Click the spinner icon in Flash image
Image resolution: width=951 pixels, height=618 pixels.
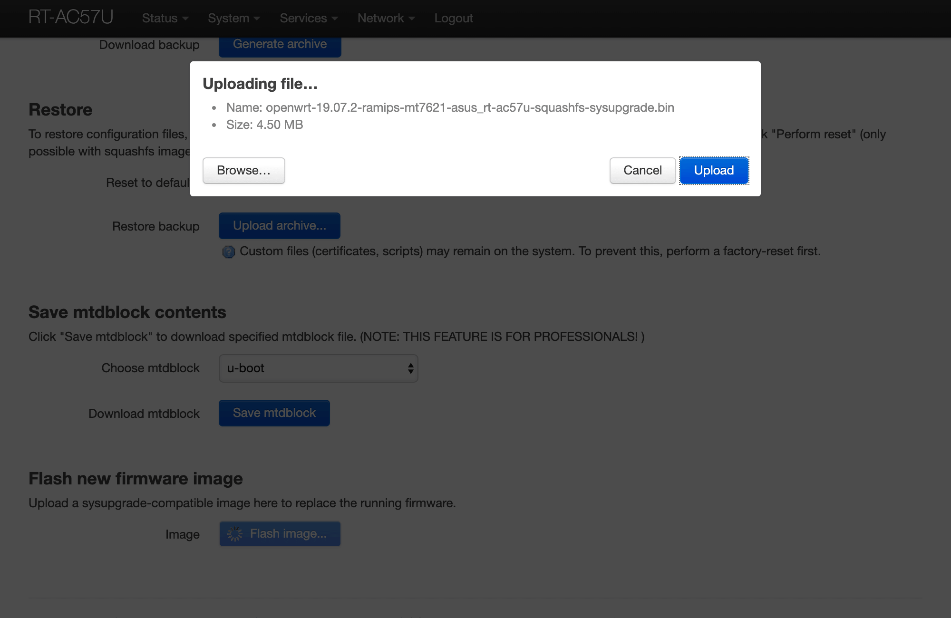235,534
